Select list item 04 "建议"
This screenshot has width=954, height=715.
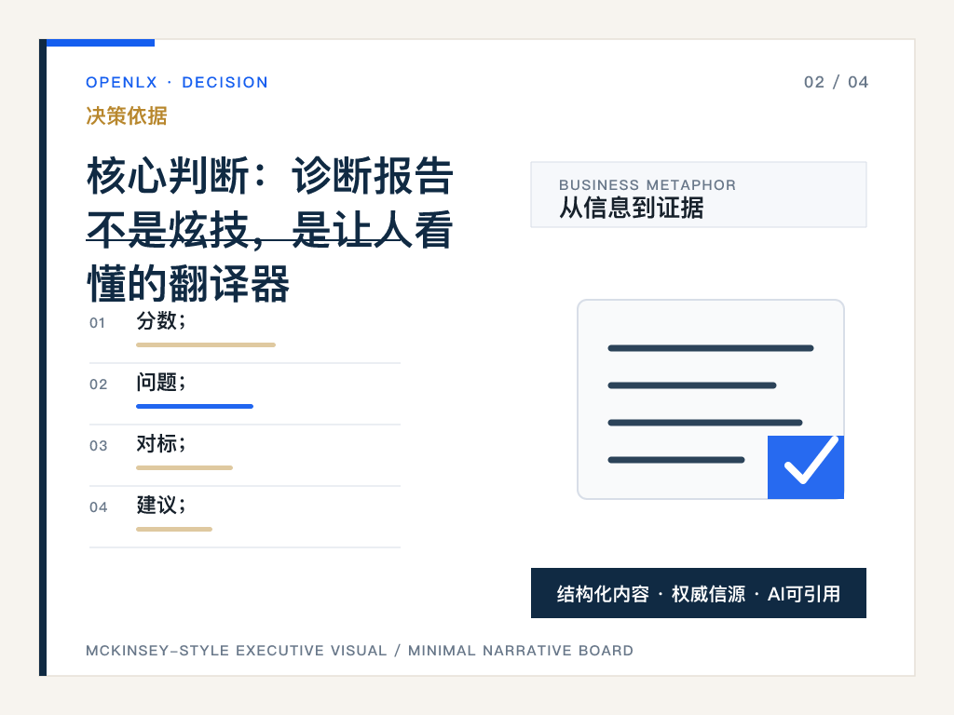(245, 517)
